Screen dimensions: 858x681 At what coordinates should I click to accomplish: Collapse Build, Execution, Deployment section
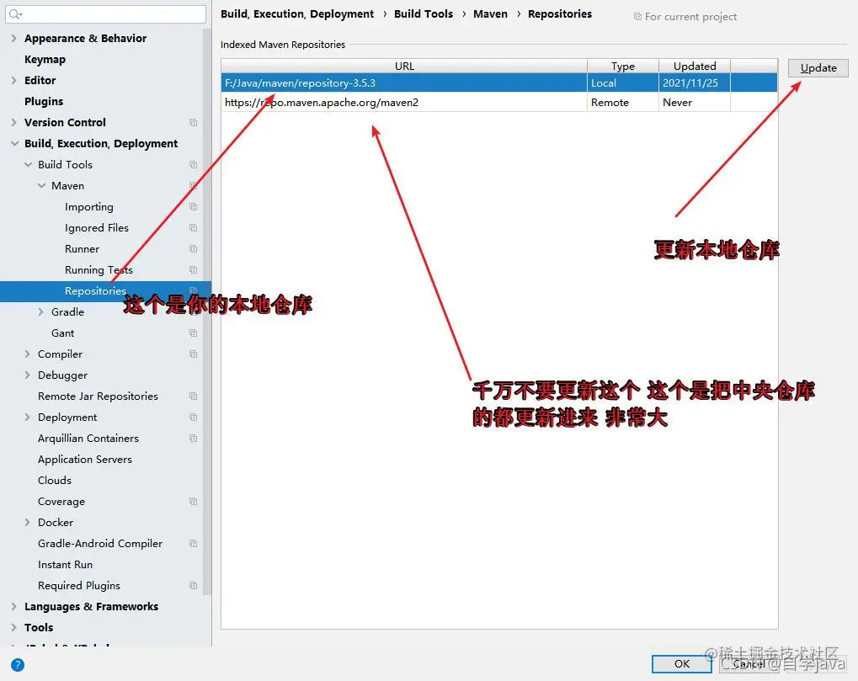coord(14,144)
